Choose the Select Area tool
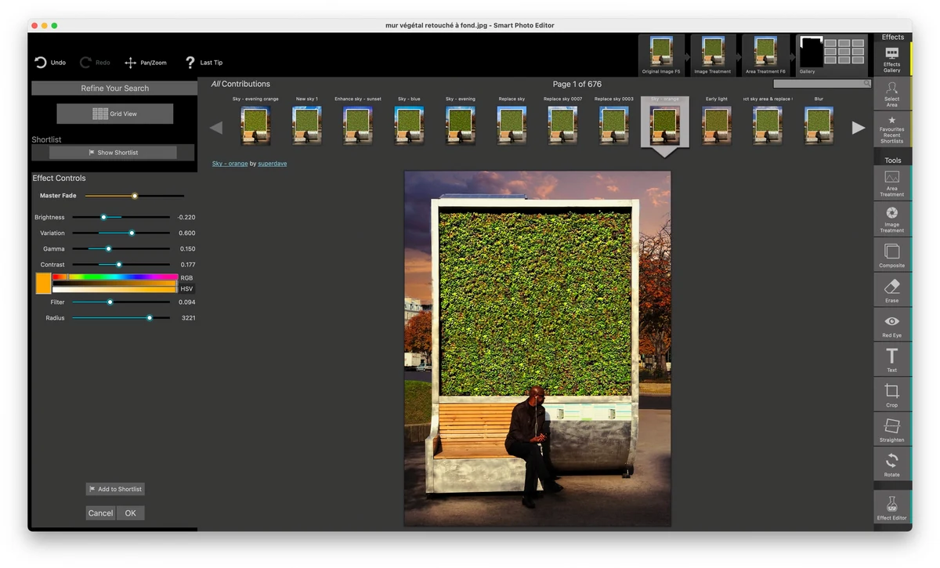 [891, 94]
